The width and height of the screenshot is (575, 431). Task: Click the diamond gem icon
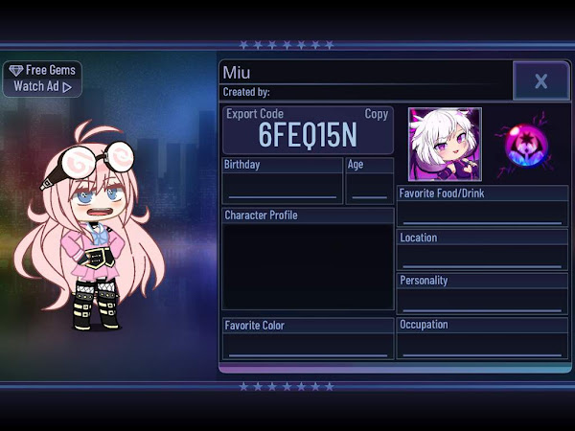click(15, 70)
